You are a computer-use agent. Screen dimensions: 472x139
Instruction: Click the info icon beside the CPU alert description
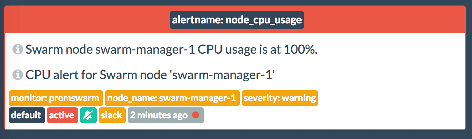(18, 74)
